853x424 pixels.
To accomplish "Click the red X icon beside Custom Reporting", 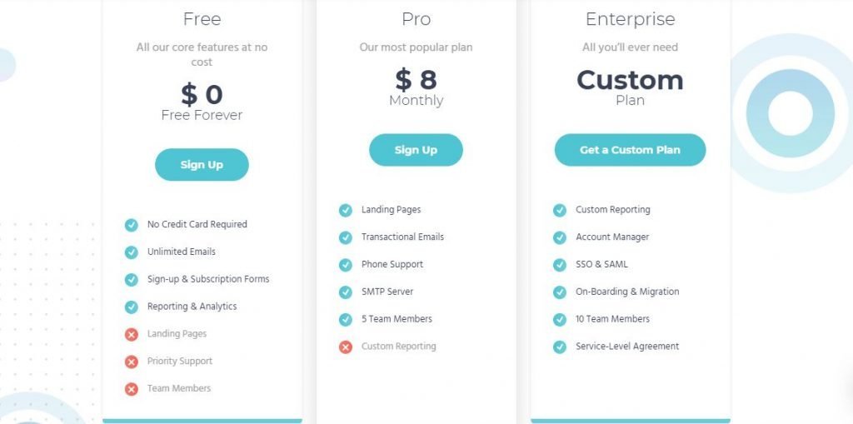I will tap(346, 347).
